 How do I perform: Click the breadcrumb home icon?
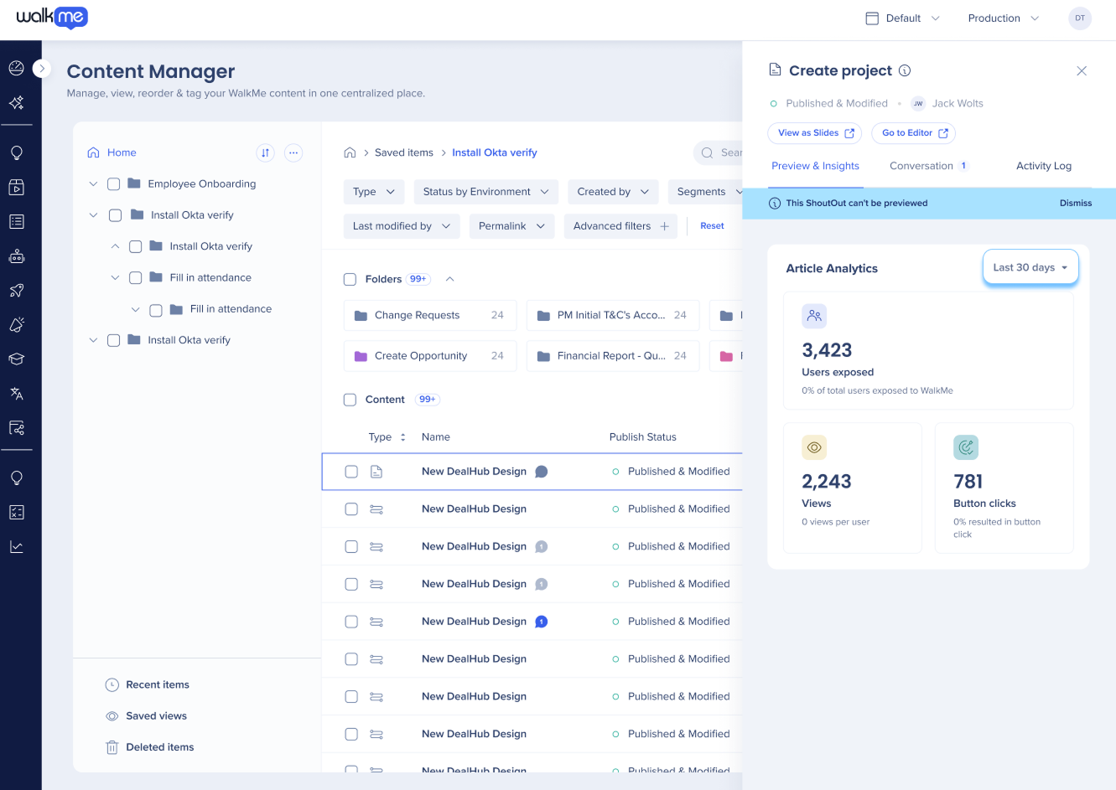(350, 152)
